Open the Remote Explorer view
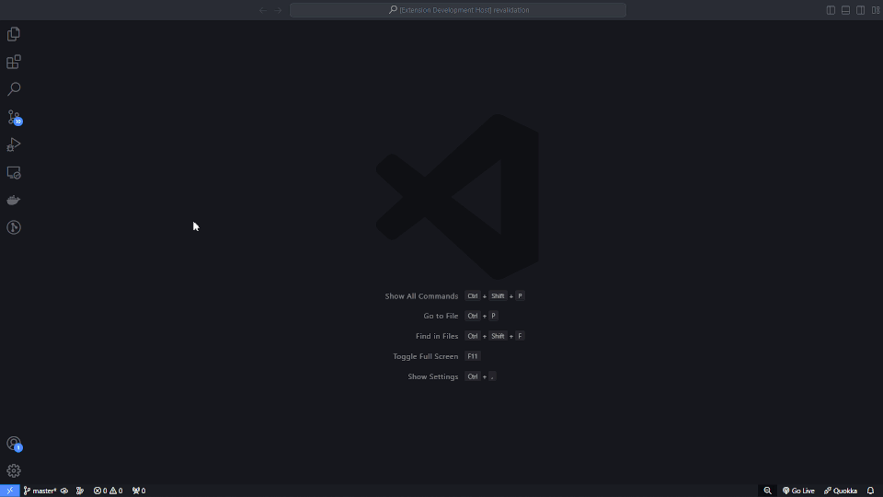The height and width of the screenshot is (497, 883). pos(14,172)
